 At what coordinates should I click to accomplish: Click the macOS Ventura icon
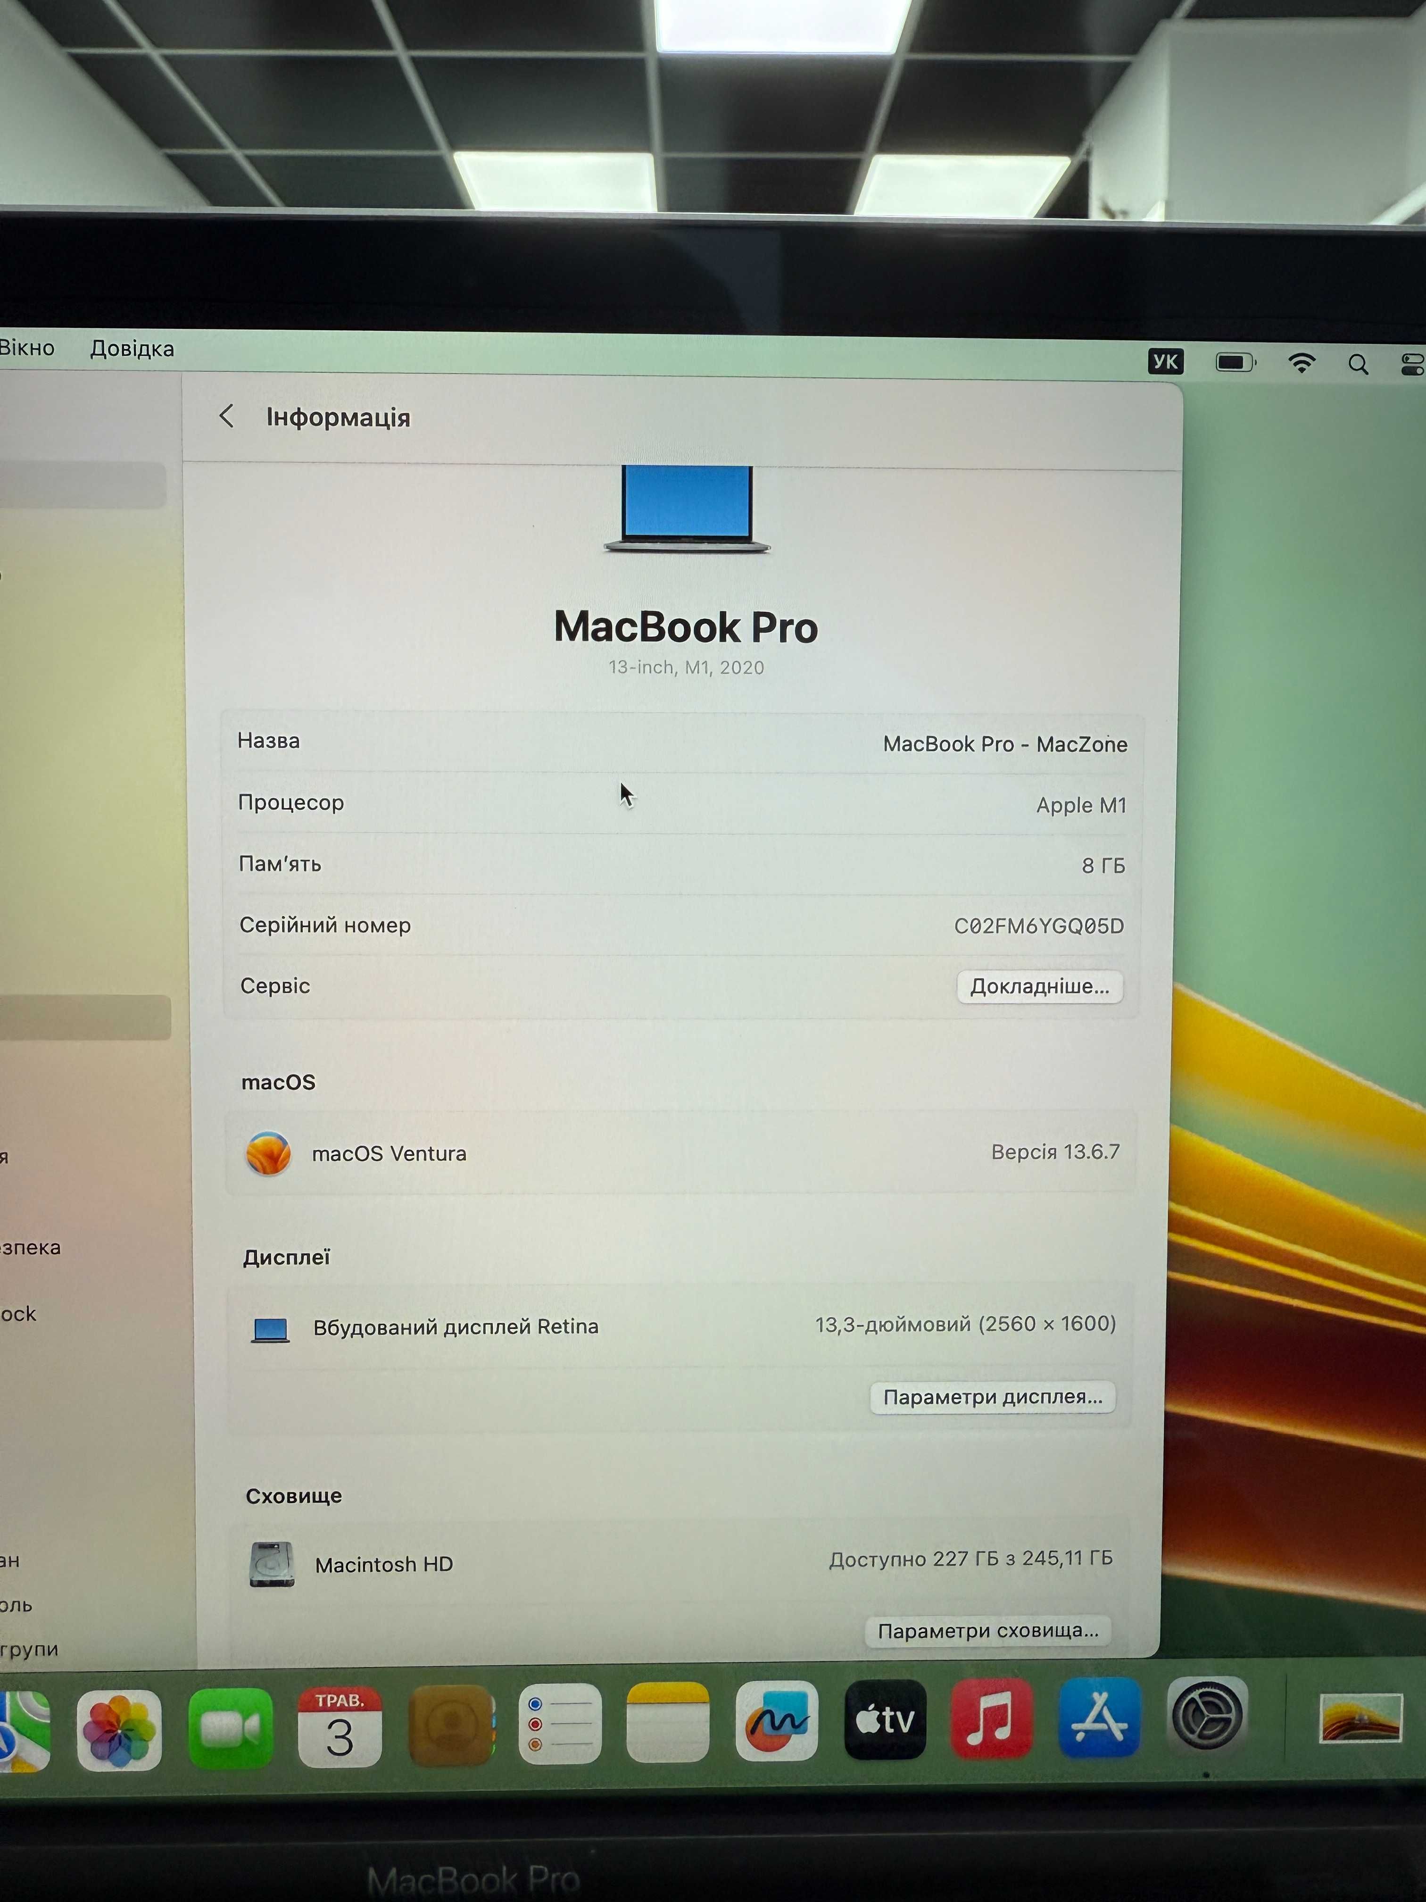tap(268, 1154)
